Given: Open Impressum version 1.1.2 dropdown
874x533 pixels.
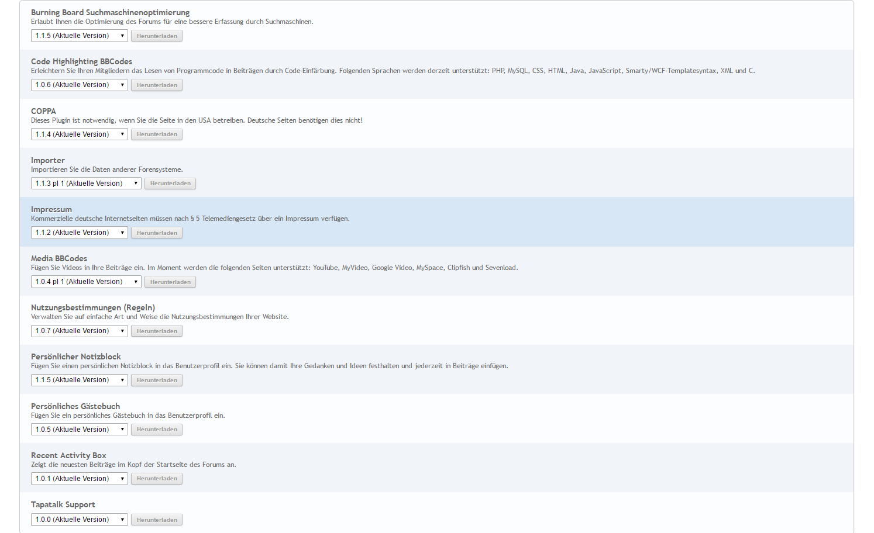Looking at the screenshot, I should tap(79, 233).
